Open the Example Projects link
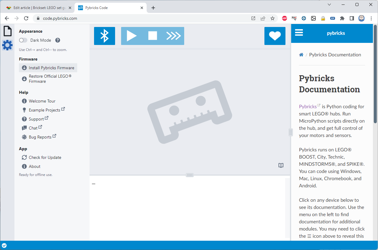The width and height of the screenshot is (378, 250). click(x=44, y=110)
